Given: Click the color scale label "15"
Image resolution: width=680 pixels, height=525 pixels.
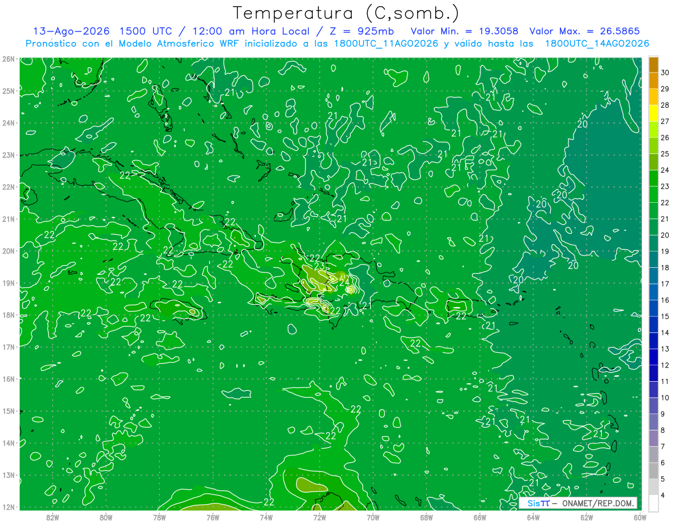Looking at the screenshot, I should click(x=665, y=316).
